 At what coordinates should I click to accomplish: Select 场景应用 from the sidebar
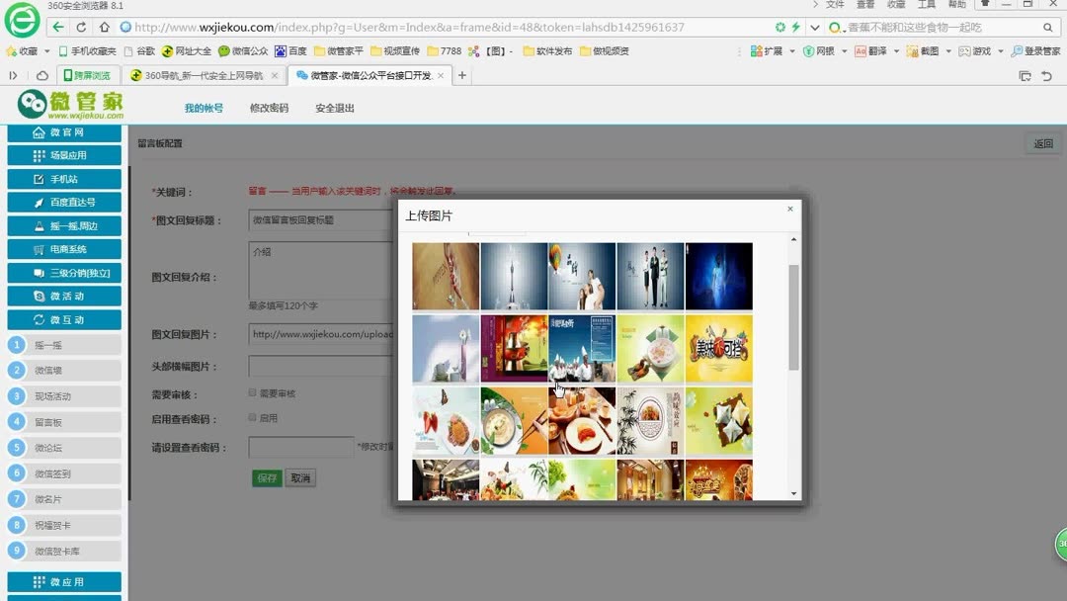[66, 155]
